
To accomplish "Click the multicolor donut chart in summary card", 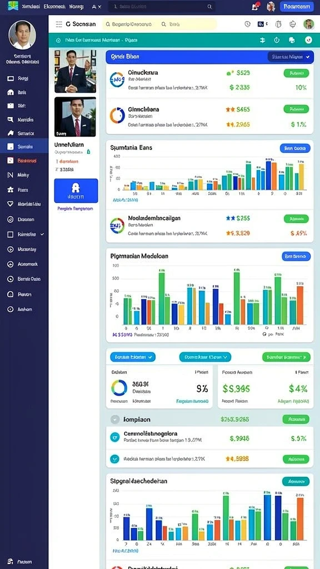I will click(x=119, y=387).
